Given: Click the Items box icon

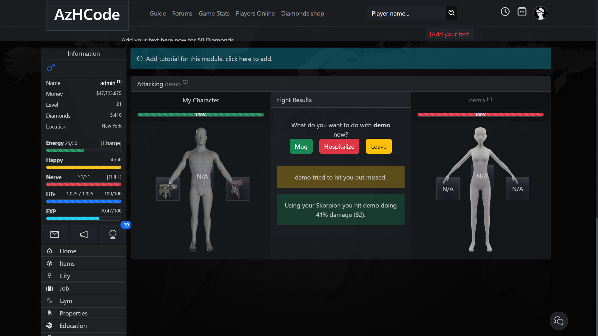Looking at the screenshot, I should click(50, 263).
